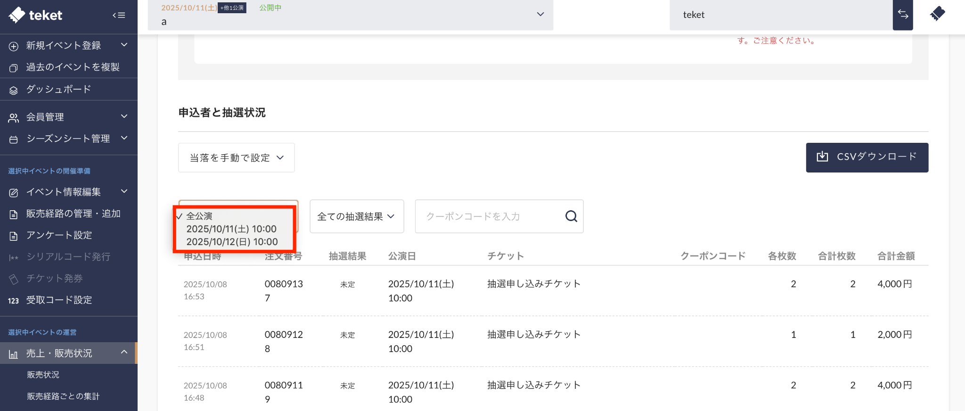This screenshot has height=411, width=965.
Task: Open 受取コード設定 in the sidebar
Action: pos(59,300)
